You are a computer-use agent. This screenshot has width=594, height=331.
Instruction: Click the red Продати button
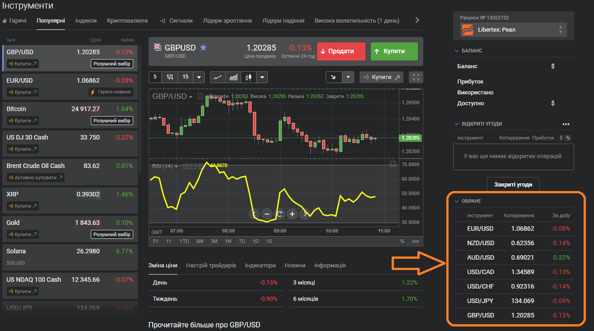tap(341, 51)
